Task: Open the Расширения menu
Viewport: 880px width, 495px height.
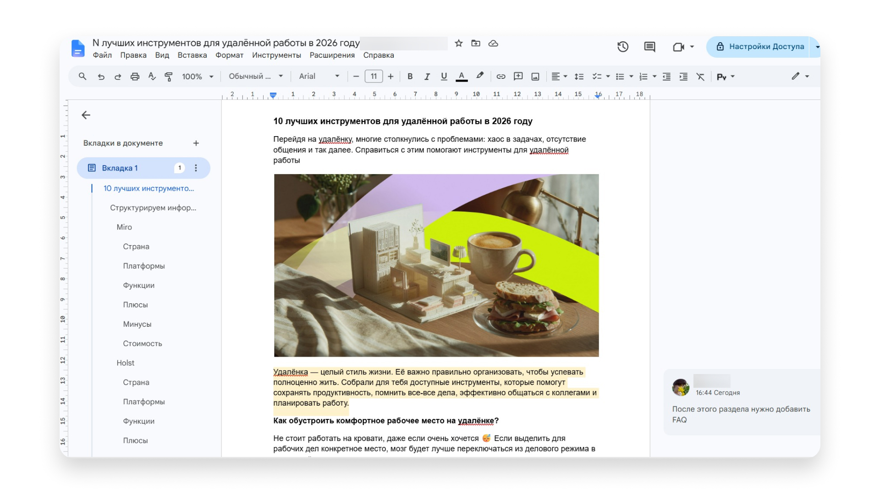Action: 332,55
